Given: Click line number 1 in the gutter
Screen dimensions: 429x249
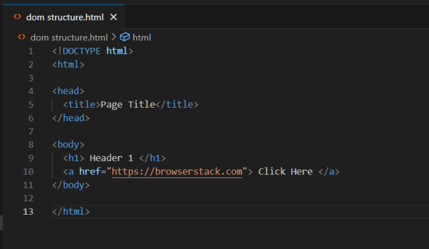Looking at the screenshot, I should (x=31, y=51).
